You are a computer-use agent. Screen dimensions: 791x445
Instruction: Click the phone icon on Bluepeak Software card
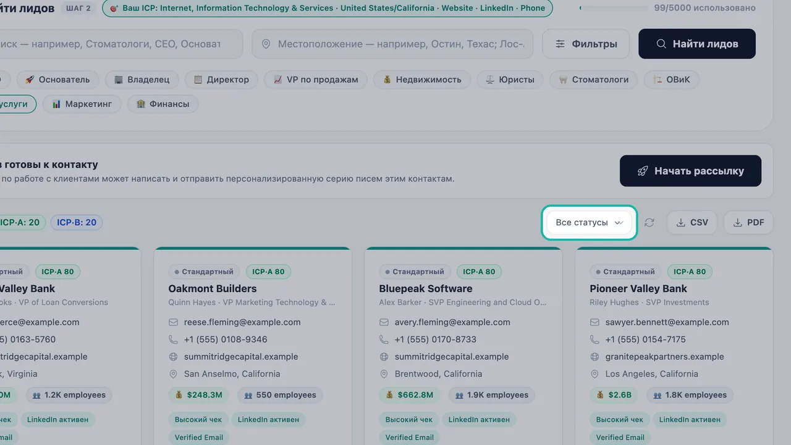tap(384, 339)
